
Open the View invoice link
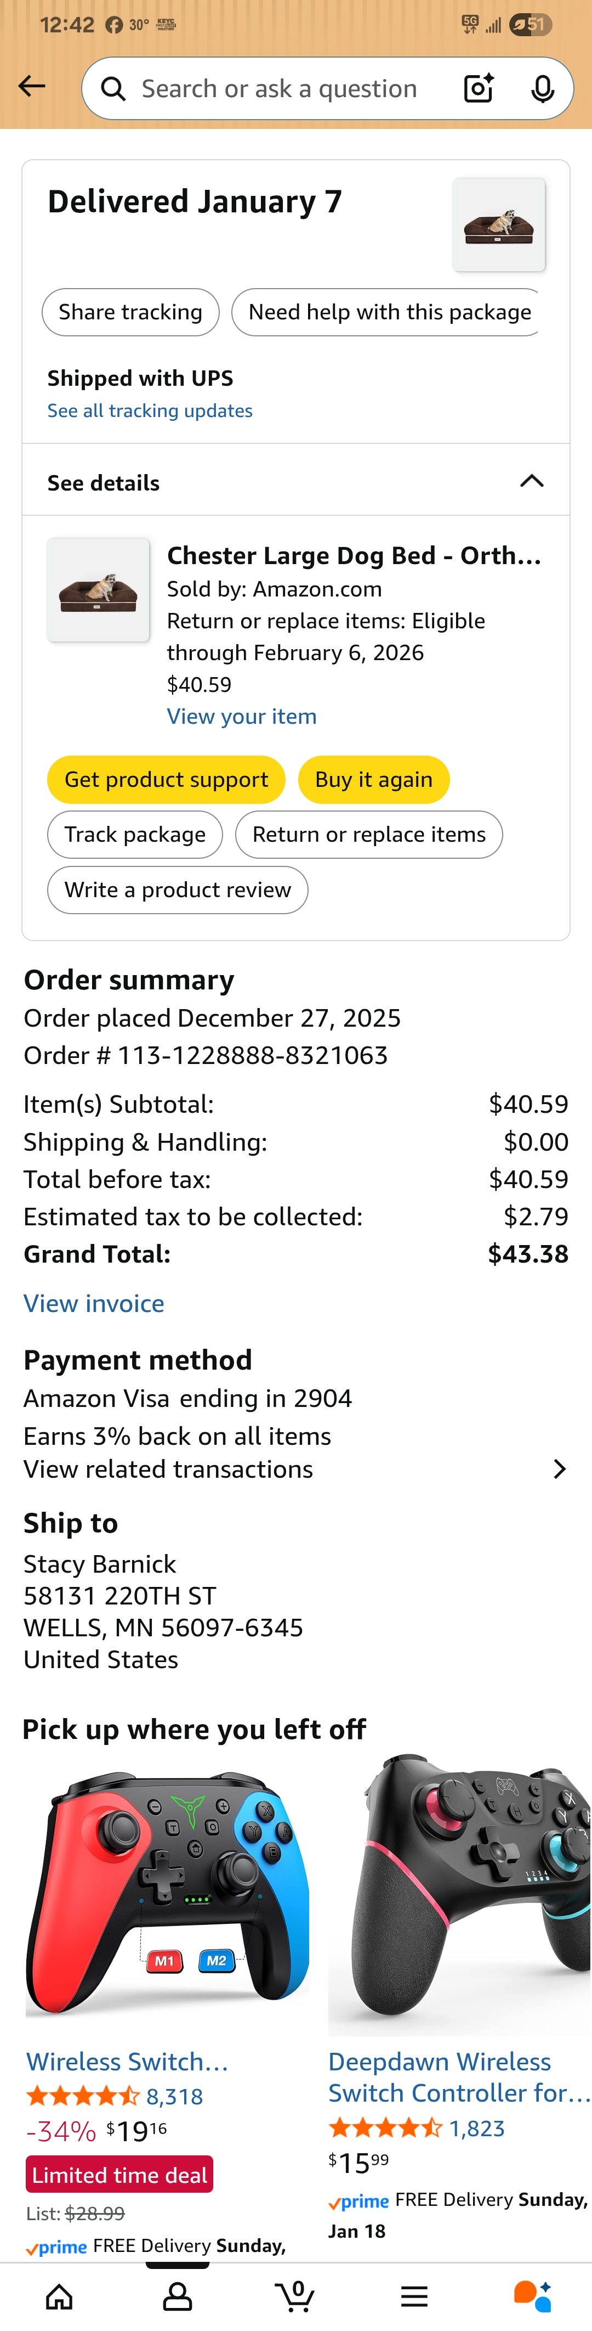click(x=94, y=1303)
